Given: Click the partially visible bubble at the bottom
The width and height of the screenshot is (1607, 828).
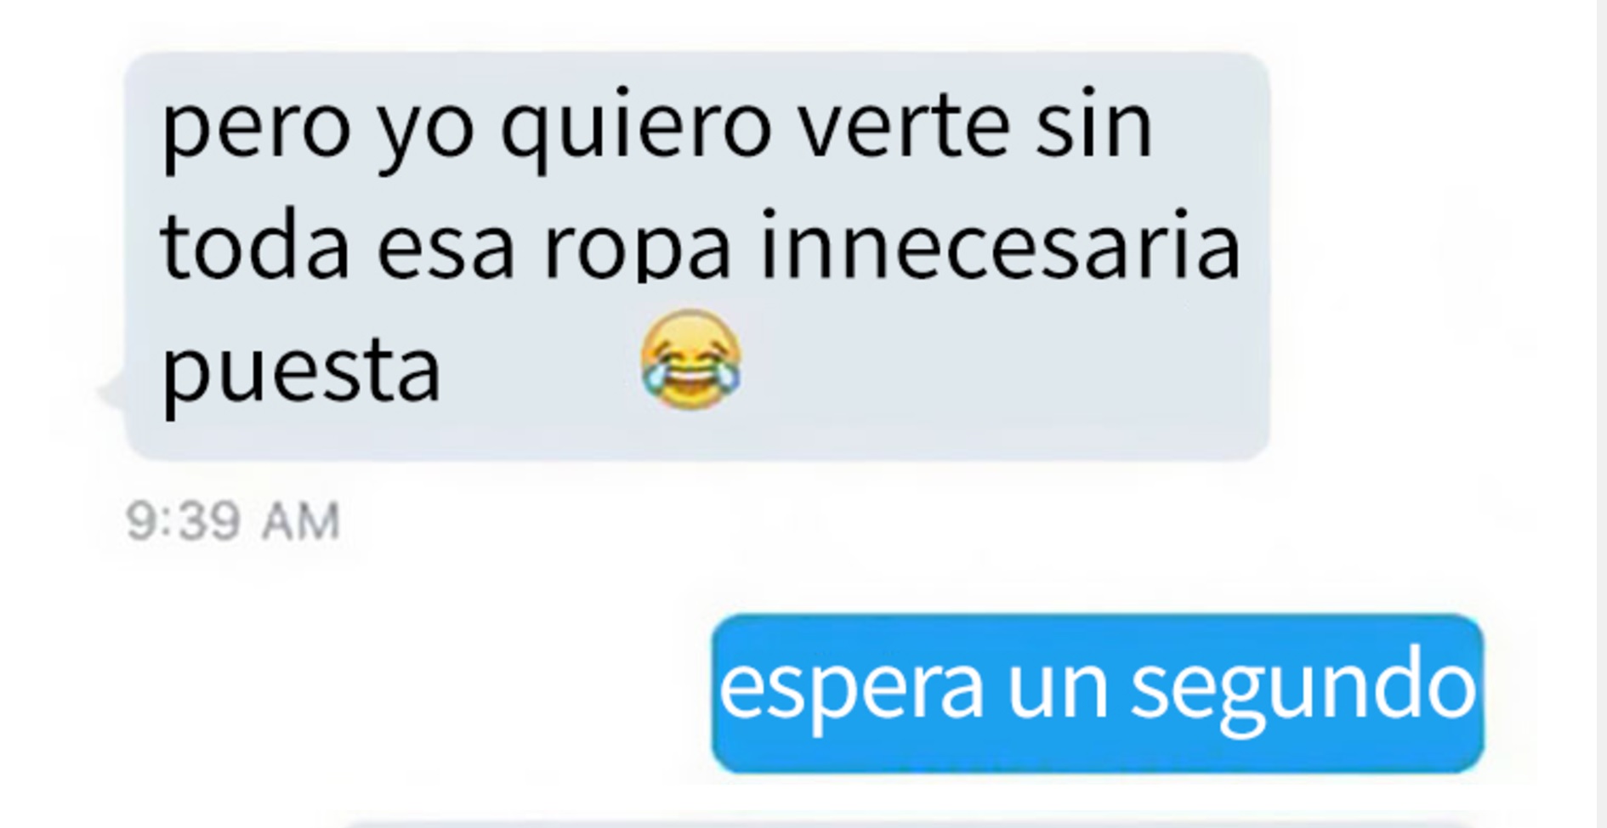Looking at the screenshot, I should 910,823.
